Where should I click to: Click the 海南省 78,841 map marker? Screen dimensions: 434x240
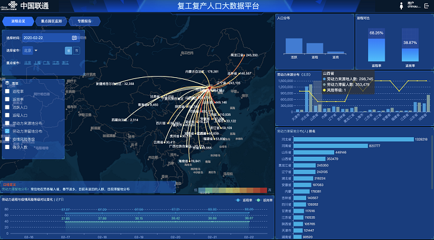point(189,161)
